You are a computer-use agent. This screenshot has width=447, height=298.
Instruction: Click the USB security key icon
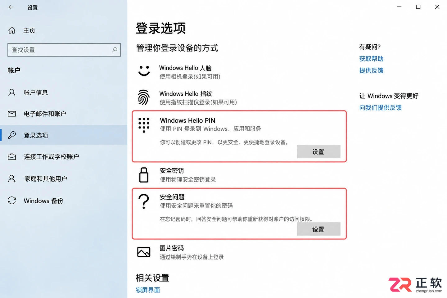click(x=144, y=175)
